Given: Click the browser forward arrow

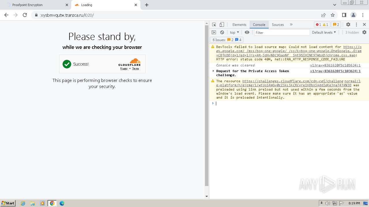Looking at the screenshot, I should (16, 15).
